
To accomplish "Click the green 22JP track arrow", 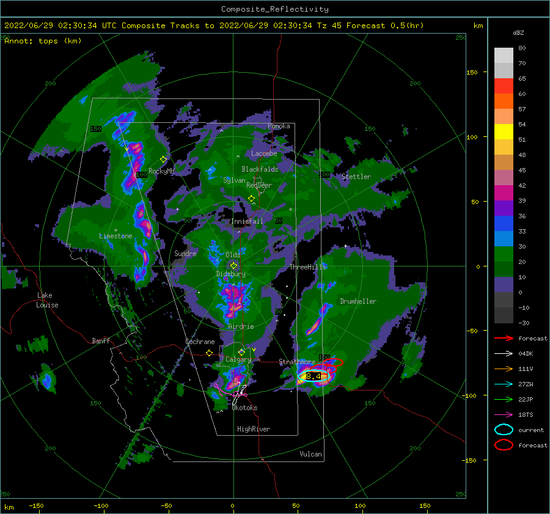I will pos(504,399).
